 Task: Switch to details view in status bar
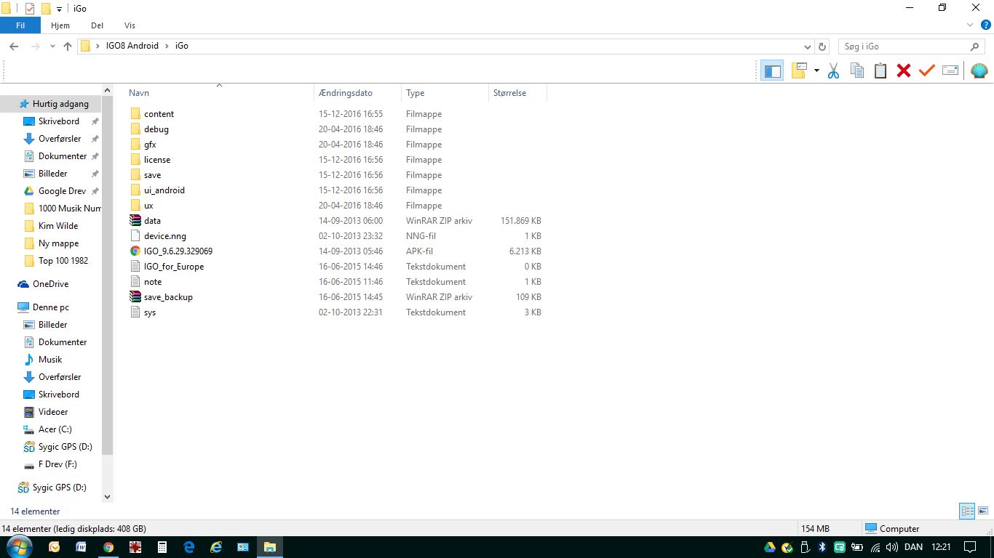click(967, 511)
